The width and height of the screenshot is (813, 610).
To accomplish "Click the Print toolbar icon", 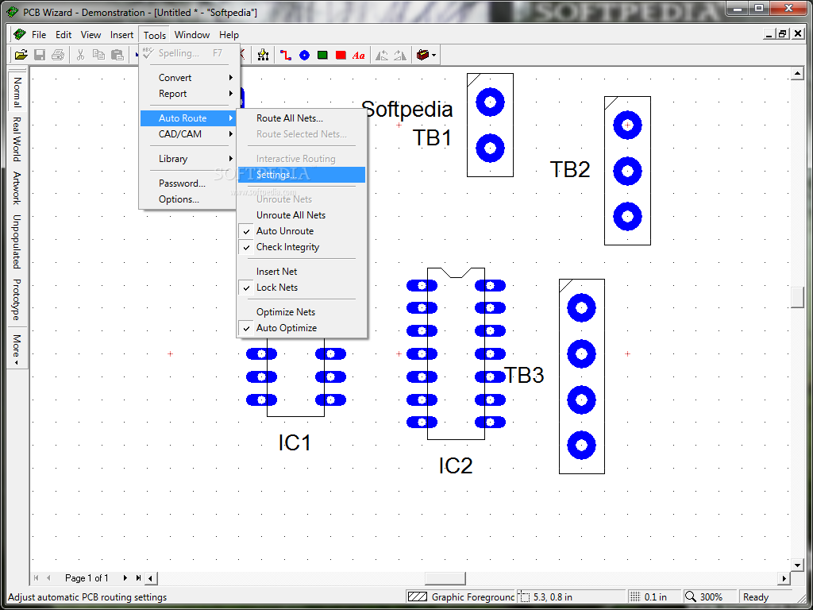I will click(x=57, y=55).
